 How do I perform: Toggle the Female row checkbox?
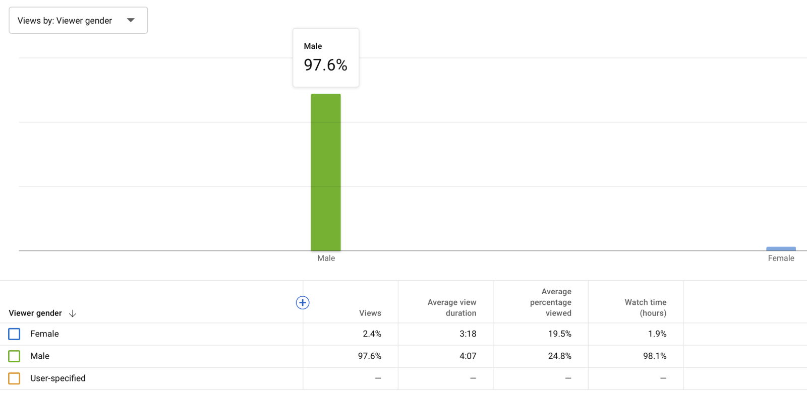(x=14, y=334)
